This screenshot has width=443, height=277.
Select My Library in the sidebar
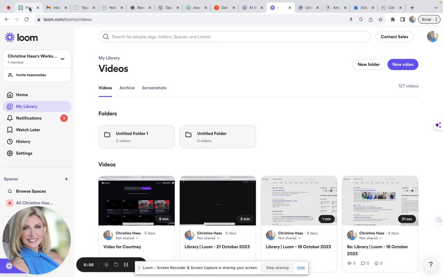37,106
